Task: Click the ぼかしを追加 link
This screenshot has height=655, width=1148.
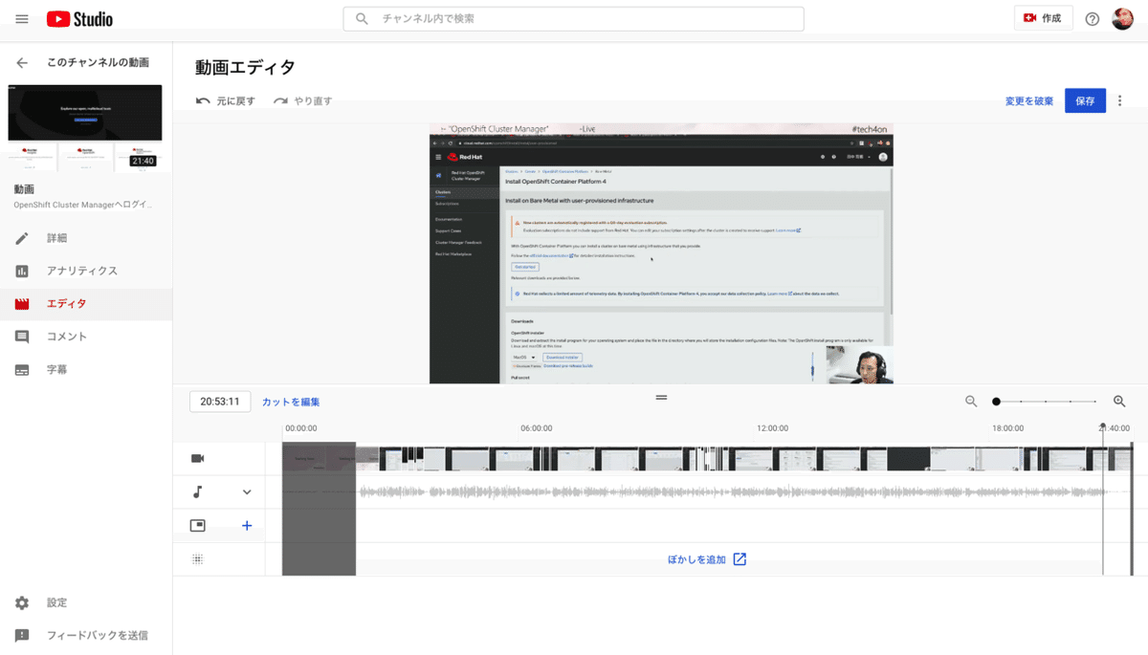Action: point(696,559)
